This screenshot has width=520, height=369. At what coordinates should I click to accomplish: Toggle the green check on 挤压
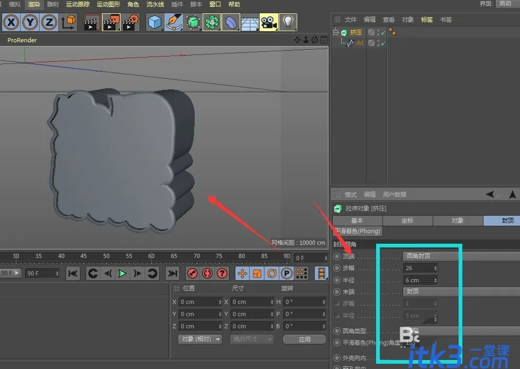(x=384, y=32)
